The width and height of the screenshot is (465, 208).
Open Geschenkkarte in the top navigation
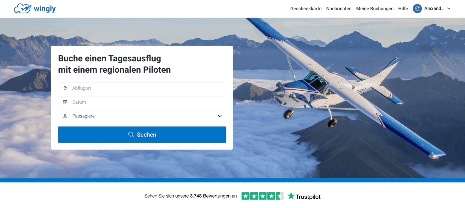tap(306, 9)
